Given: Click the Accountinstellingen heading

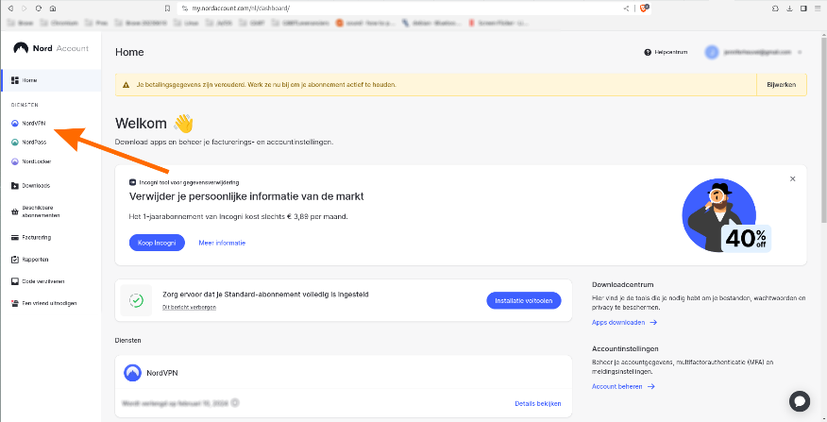Looking at the screenshot, I should (x=625, y=348).
